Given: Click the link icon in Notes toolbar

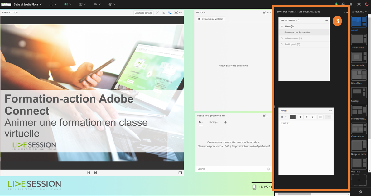Looking at the screenshot, I should (x=328, y=117).
